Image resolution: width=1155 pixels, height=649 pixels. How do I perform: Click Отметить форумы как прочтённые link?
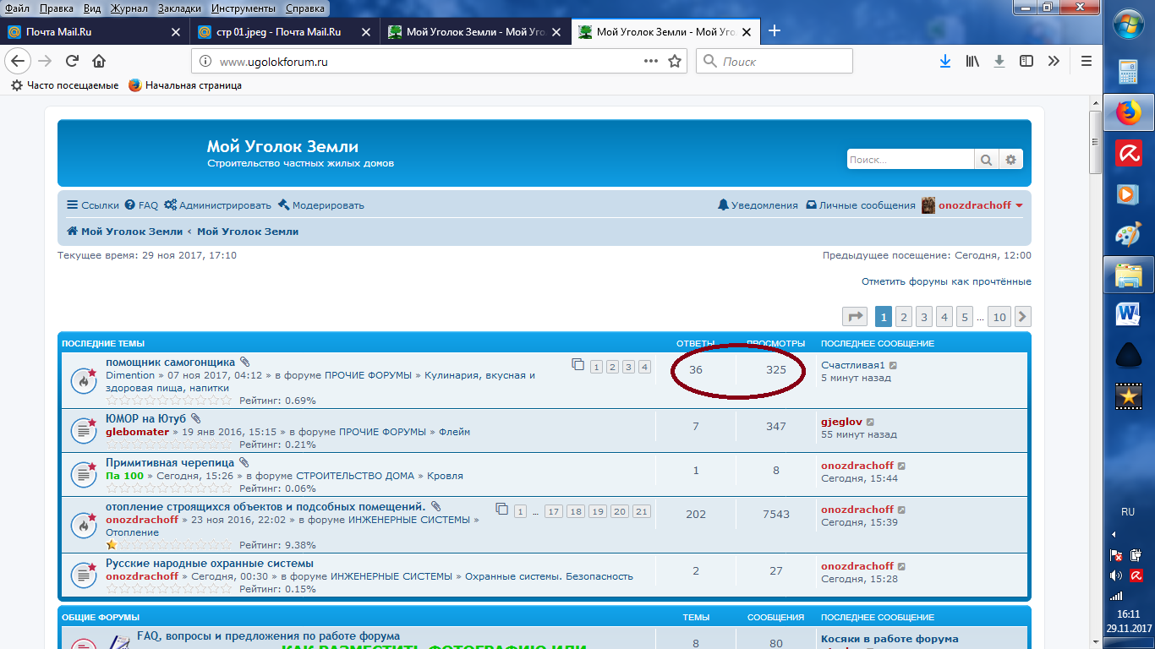[x=946, y=281]
